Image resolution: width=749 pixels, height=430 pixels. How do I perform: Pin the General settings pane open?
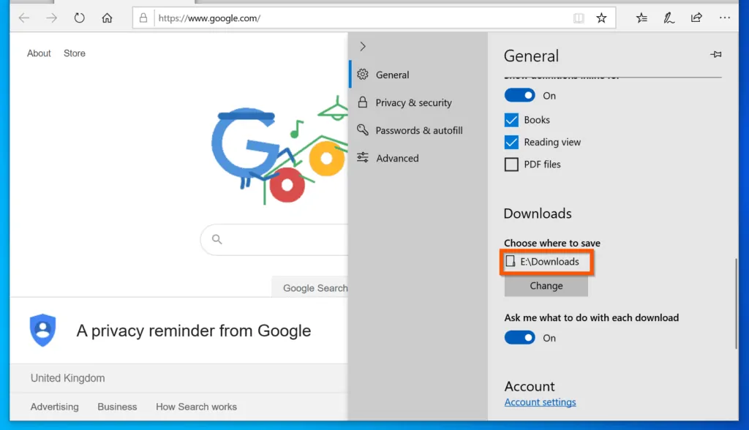(716, 54)
